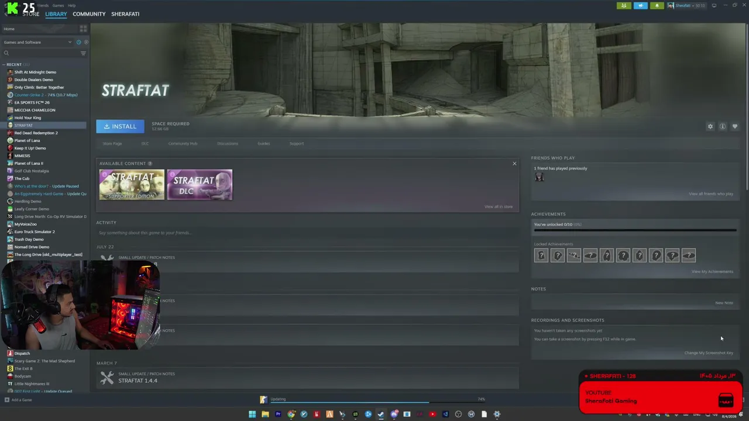Screen dimensions: 749x421
Task: Select Red Dead Redemption 2 in list
Action: tap(44, 133)
